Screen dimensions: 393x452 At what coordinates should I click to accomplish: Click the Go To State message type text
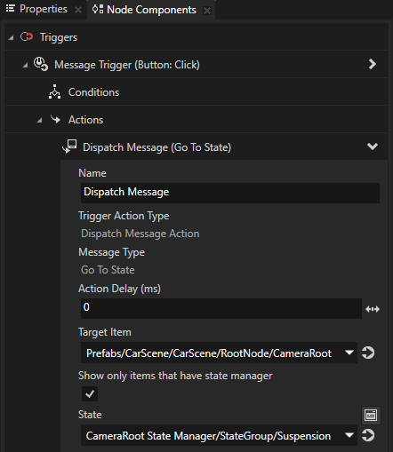coord(108,270)
